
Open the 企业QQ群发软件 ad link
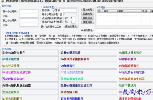(89, 53)
